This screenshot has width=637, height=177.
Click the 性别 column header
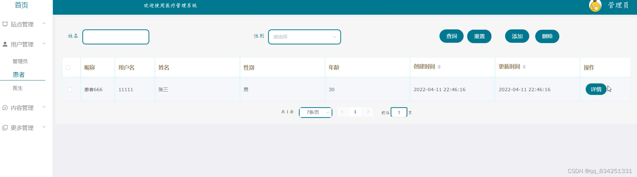pyautogui.click(x=249, y=67)
